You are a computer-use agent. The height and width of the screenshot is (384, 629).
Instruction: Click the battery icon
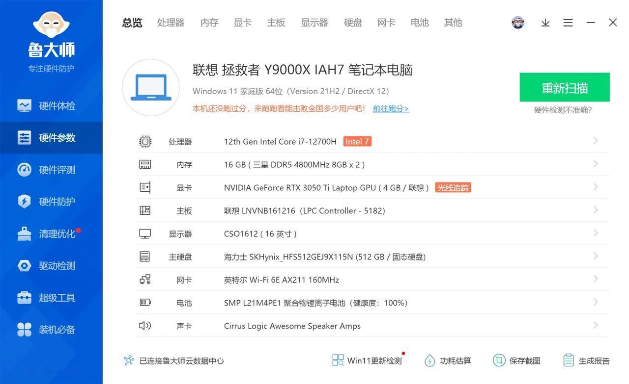click(145, 302)
